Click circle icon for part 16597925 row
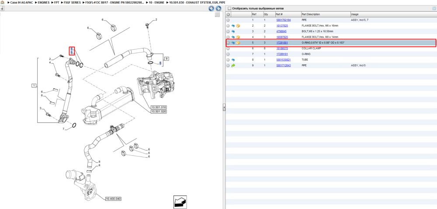The width and height of the screenshot is (437, 209). pyautogui.click(x=228, y=37)
